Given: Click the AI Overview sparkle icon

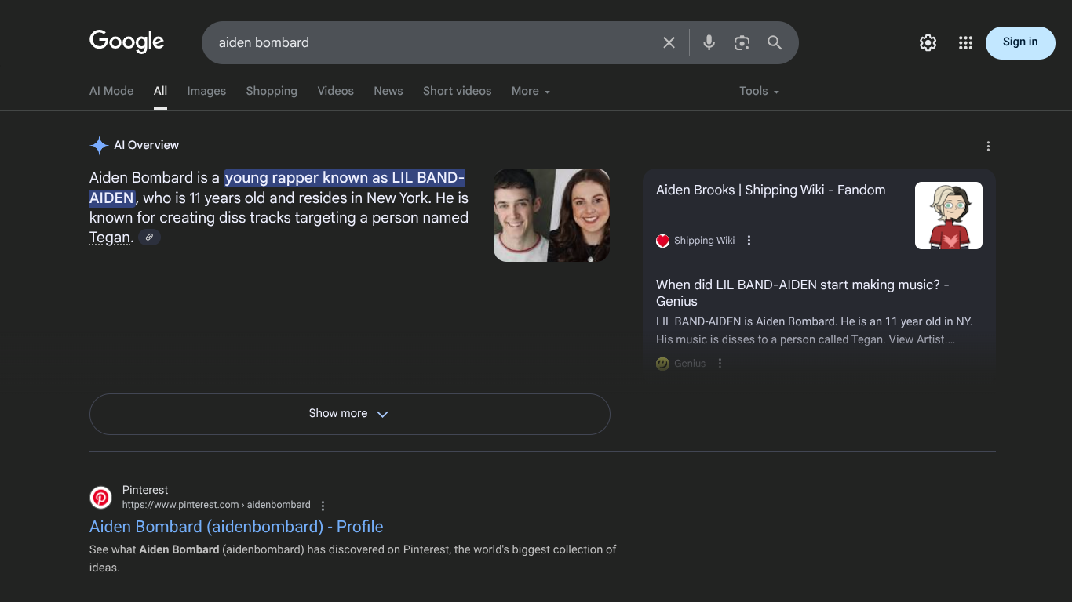Looking at the screenshot, I should coord(99,145).
